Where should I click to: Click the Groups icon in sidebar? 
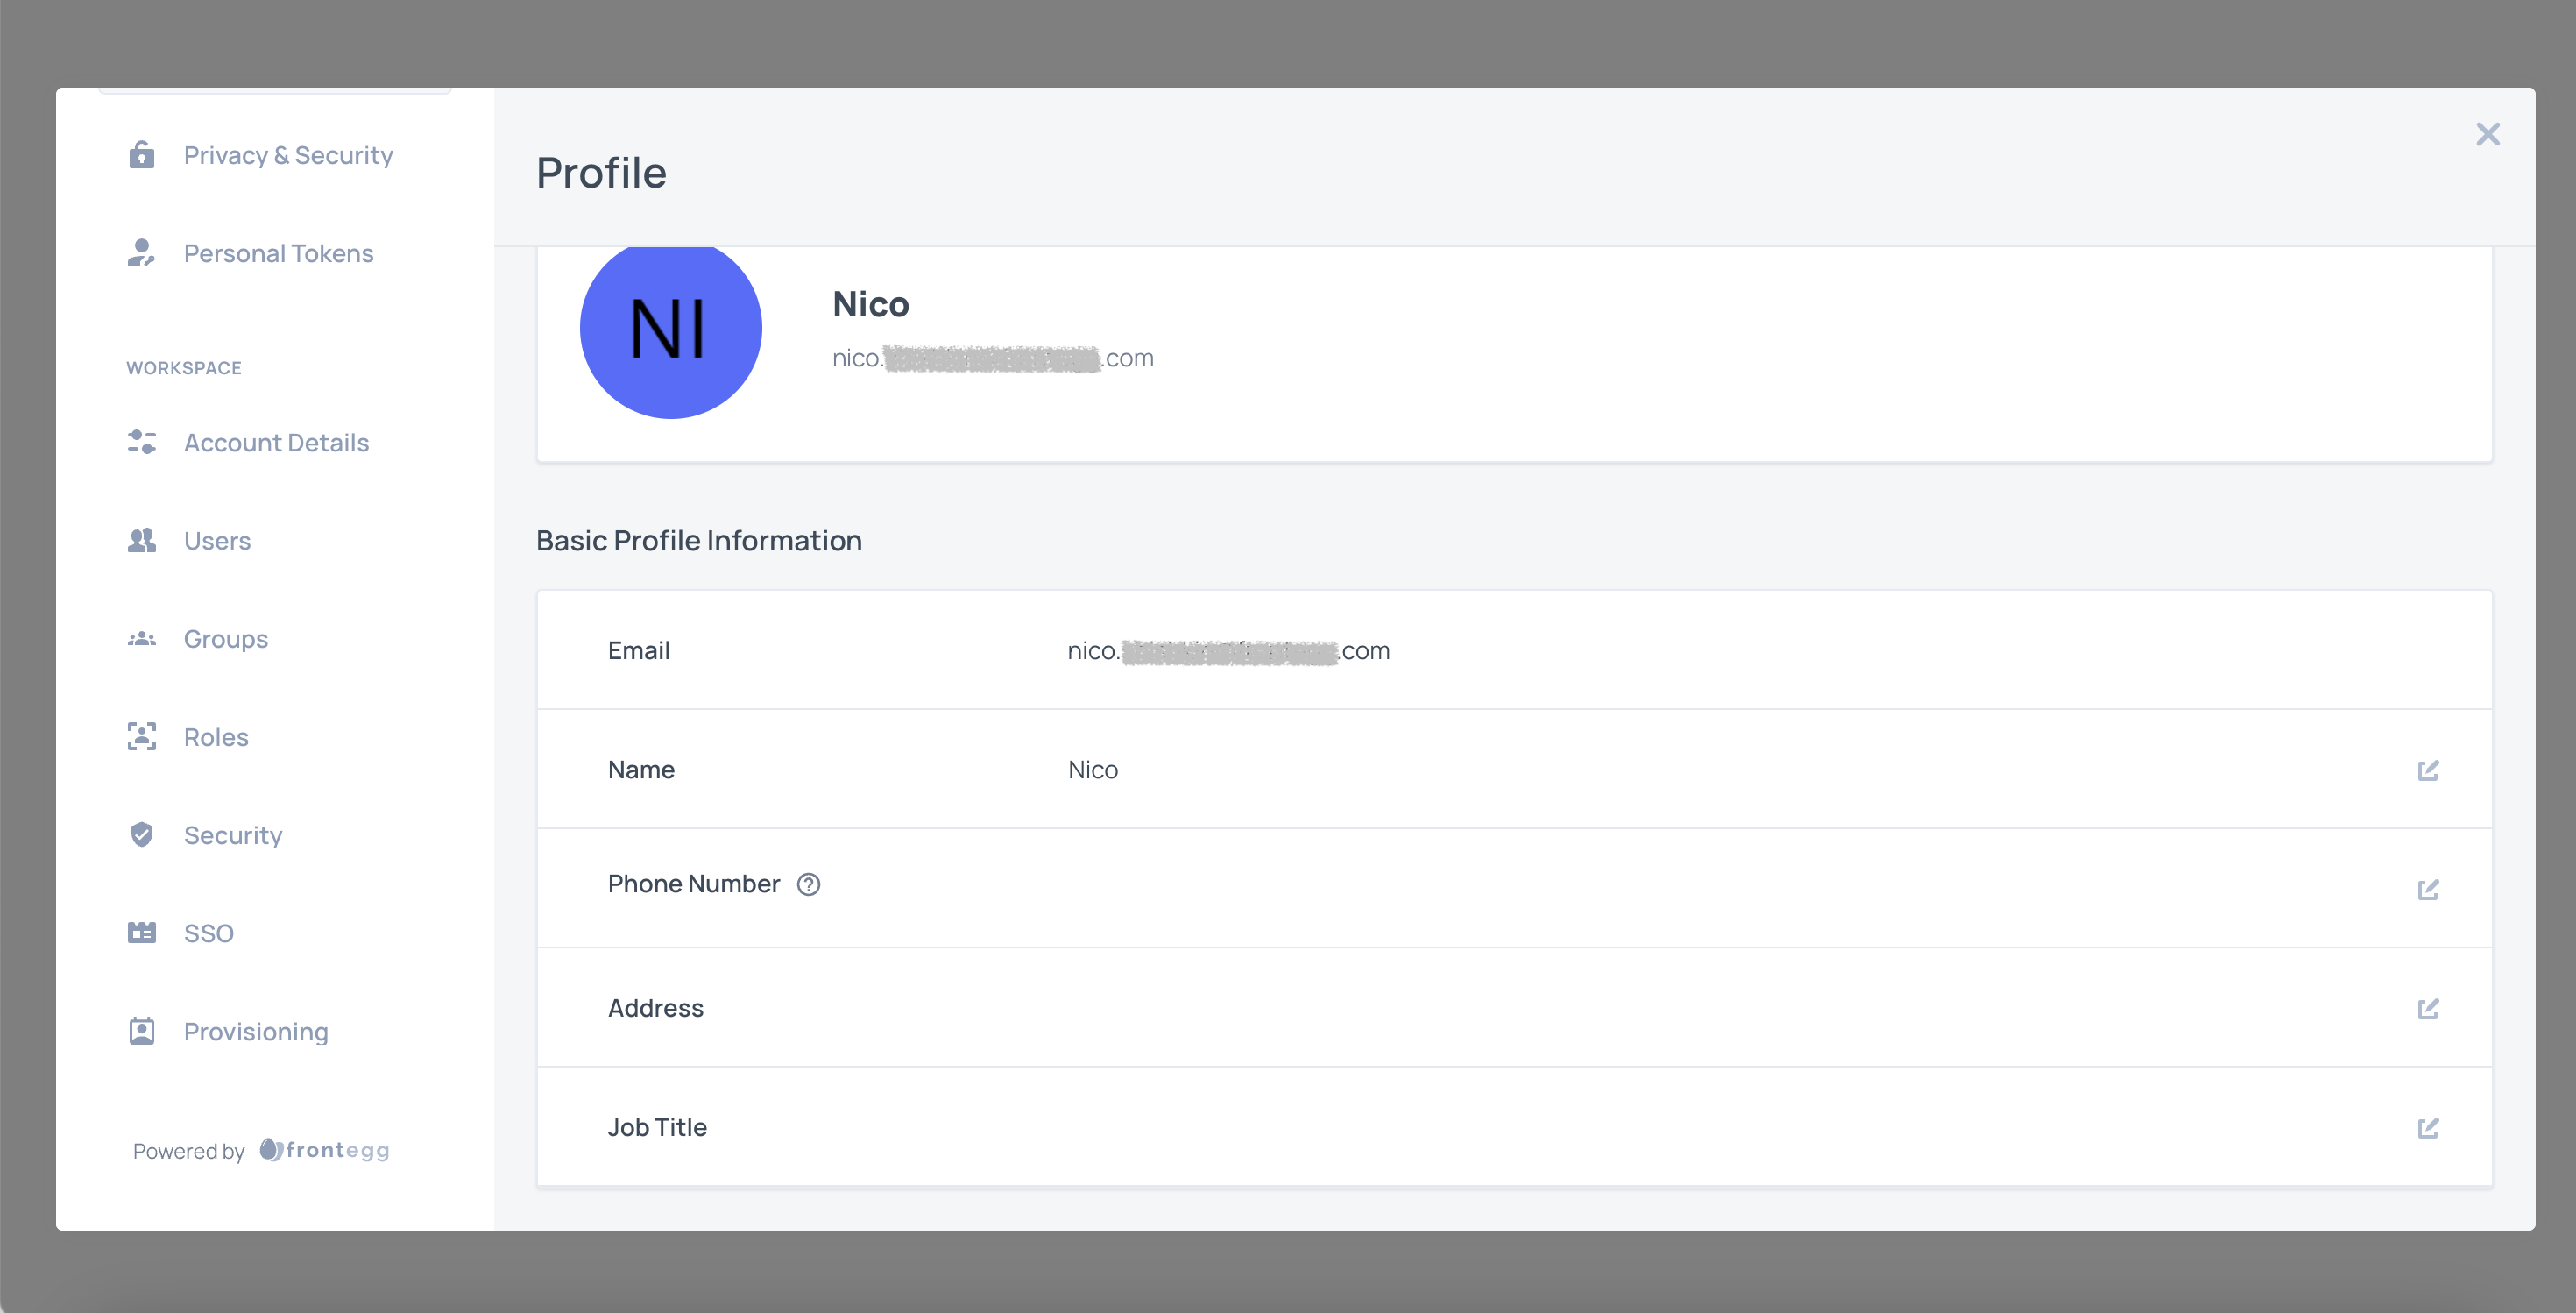tap(141, 638)
